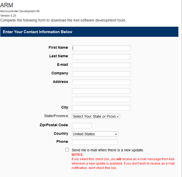The width and height of the screenshot is (182, 177).
Task: Open the State/Province dropdown
Action: [x=96, y=116]
